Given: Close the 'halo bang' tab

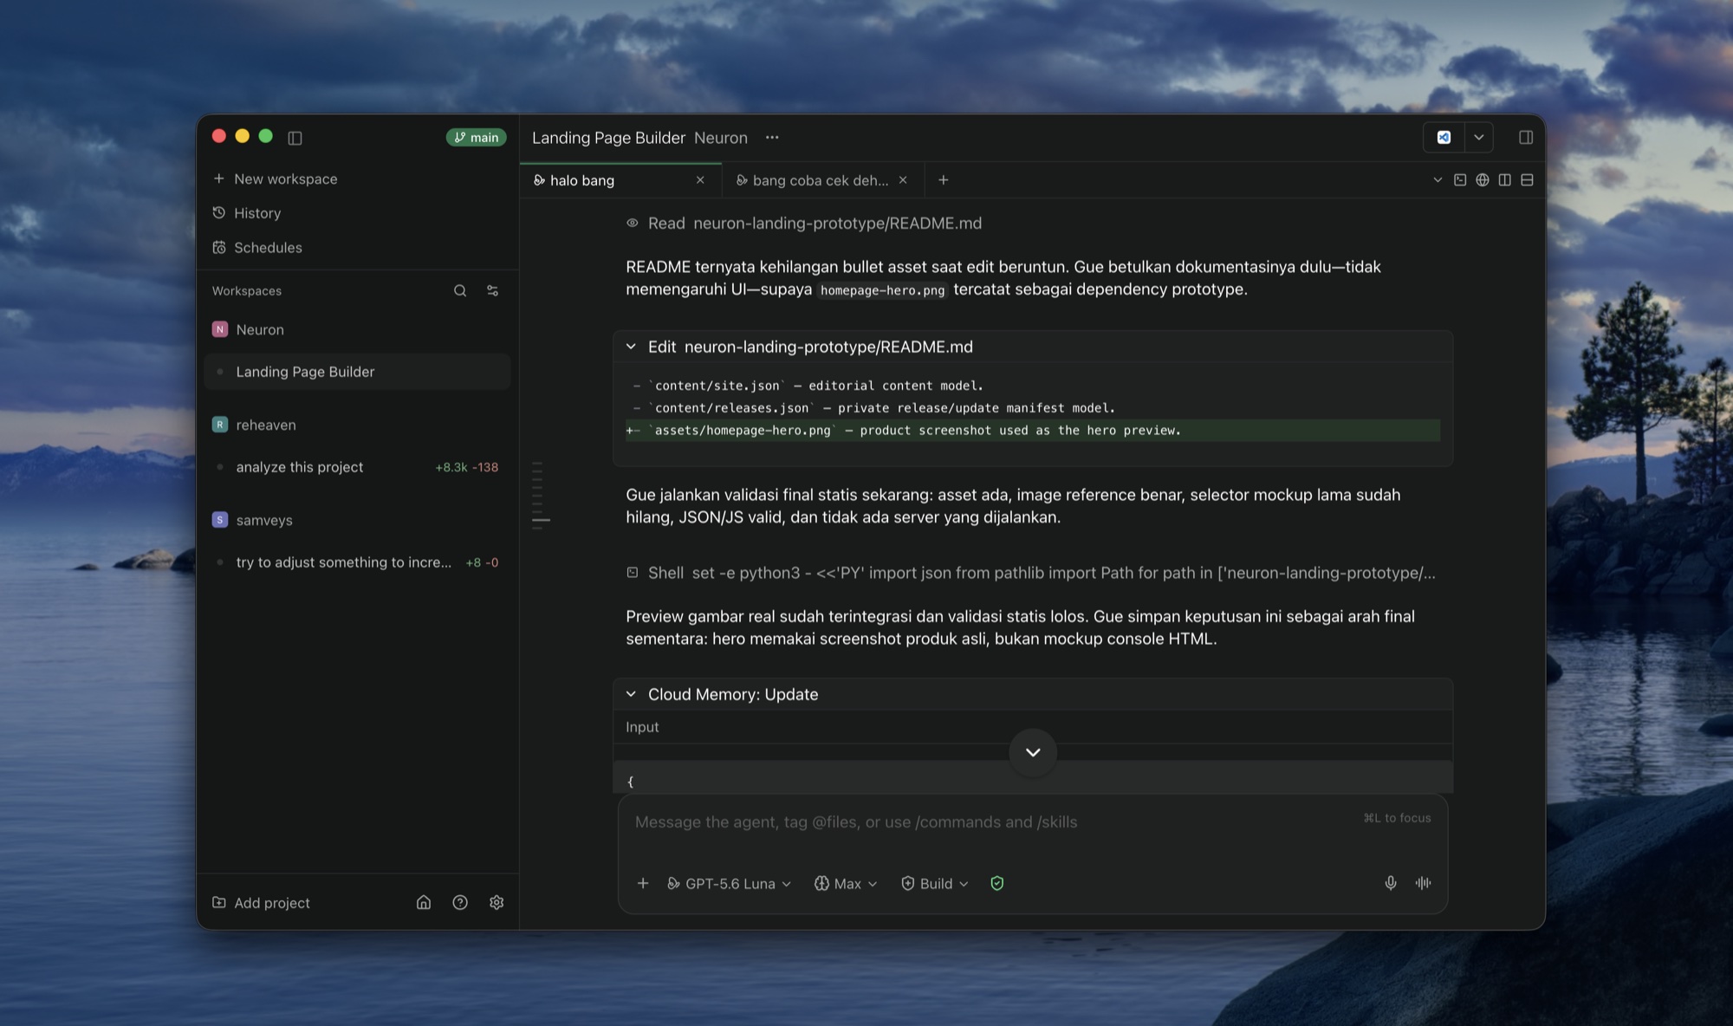Looking at the screenshot, I should [x=700, y=180].
